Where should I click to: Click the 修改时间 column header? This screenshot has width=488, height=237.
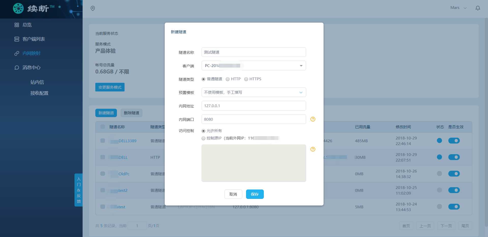coord(403,127)
